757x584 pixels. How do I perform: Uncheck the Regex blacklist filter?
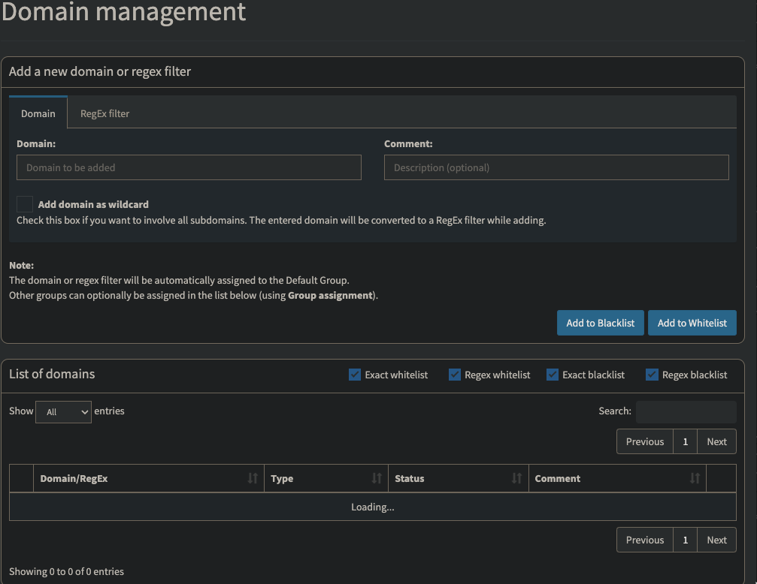point(651,374)
